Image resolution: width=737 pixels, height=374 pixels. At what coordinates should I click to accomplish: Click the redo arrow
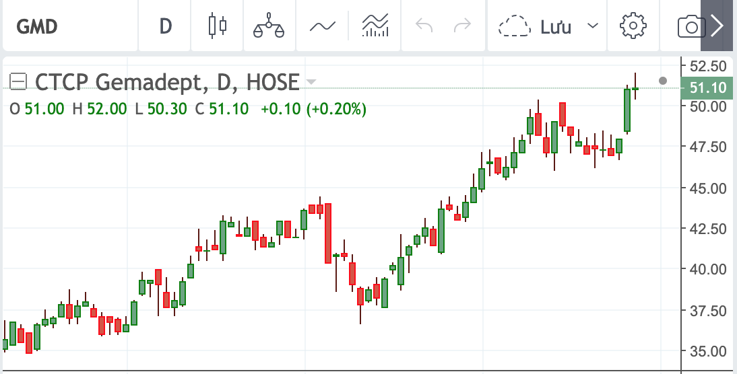462,26
